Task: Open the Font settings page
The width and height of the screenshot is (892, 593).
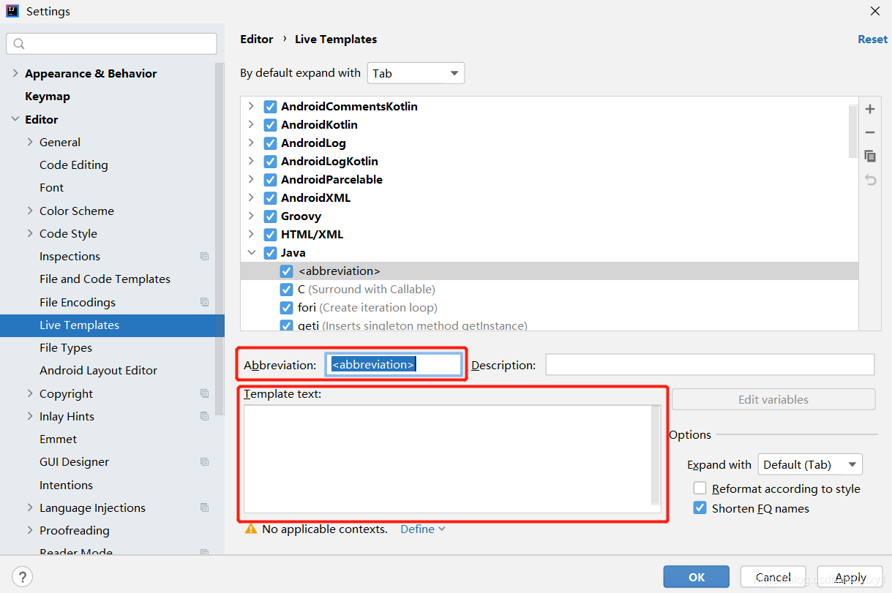Action: click(x=51, y=187)
